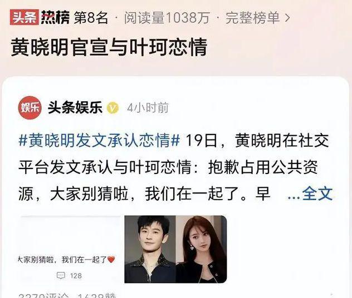This screenshot has height=298, width=352.
Task: Click the 阅读量1038万 read count
Action: 167,18
